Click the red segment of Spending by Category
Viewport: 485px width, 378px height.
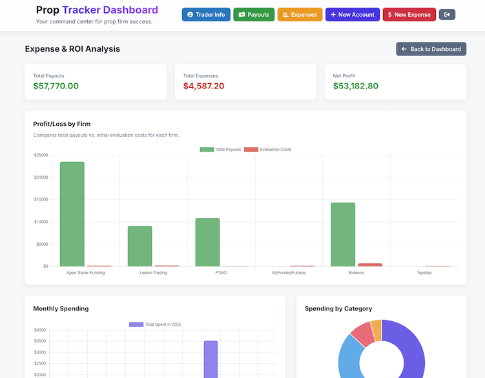click(362, 333)
